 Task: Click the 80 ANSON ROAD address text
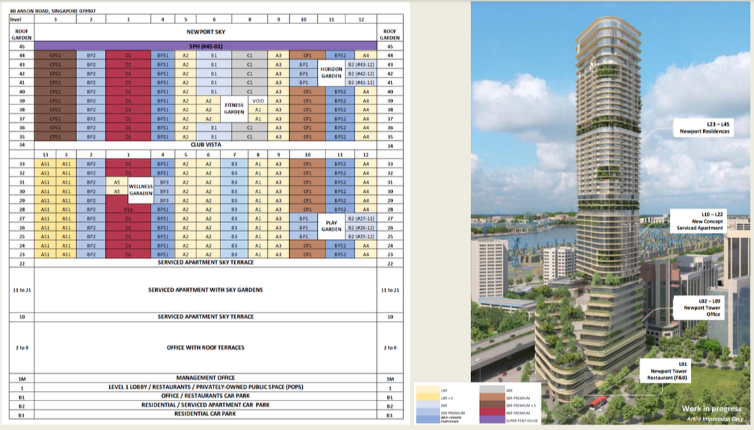(52, 10)
